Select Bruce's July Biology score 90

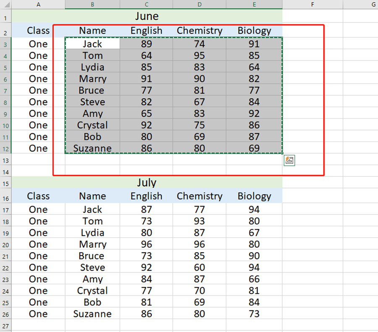pos(254,255)
